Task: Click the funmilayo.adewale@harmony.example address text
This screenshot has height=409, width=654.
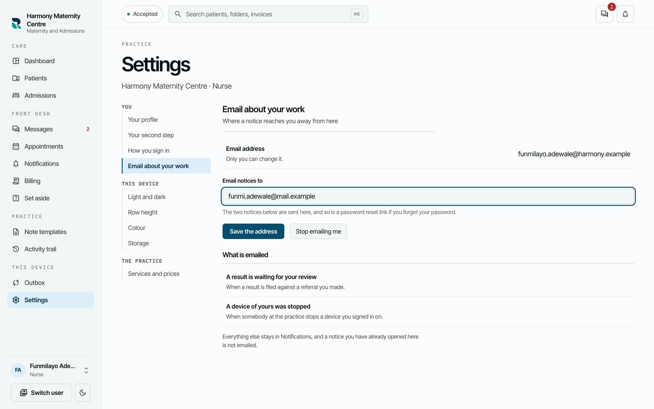Action: [574, 154]
